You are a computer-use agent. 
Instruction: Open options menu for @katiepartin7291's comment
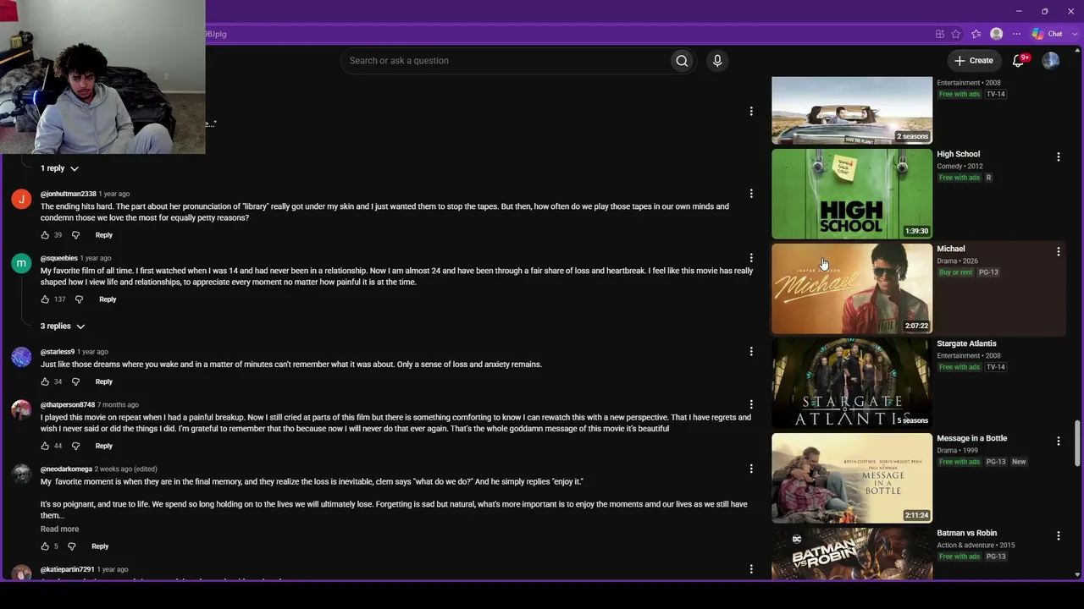[751, 569]
